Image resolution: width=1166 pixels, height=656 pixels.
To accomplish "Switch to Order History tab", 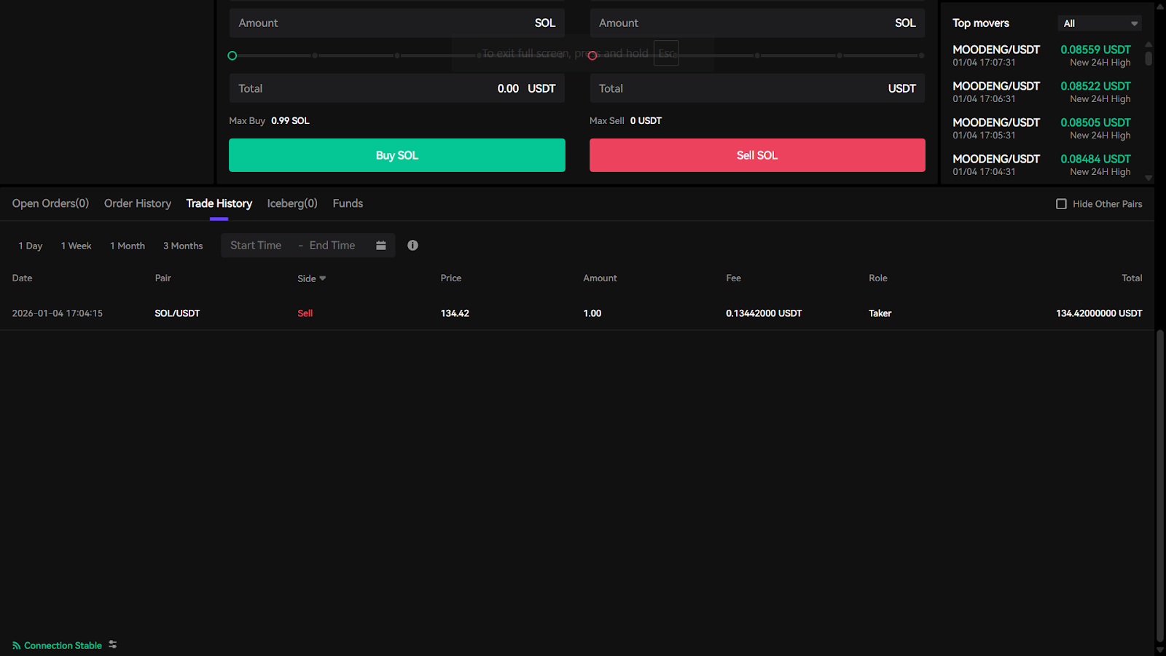I will tap(138, 203).
